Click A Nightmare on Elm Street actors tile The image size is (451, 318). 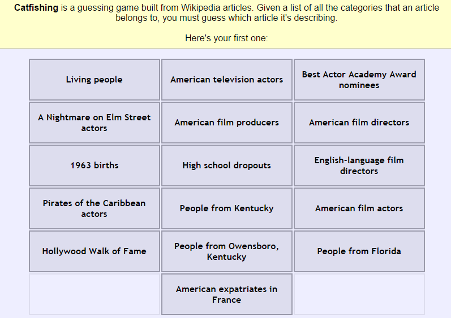click(x=94, y=123)
